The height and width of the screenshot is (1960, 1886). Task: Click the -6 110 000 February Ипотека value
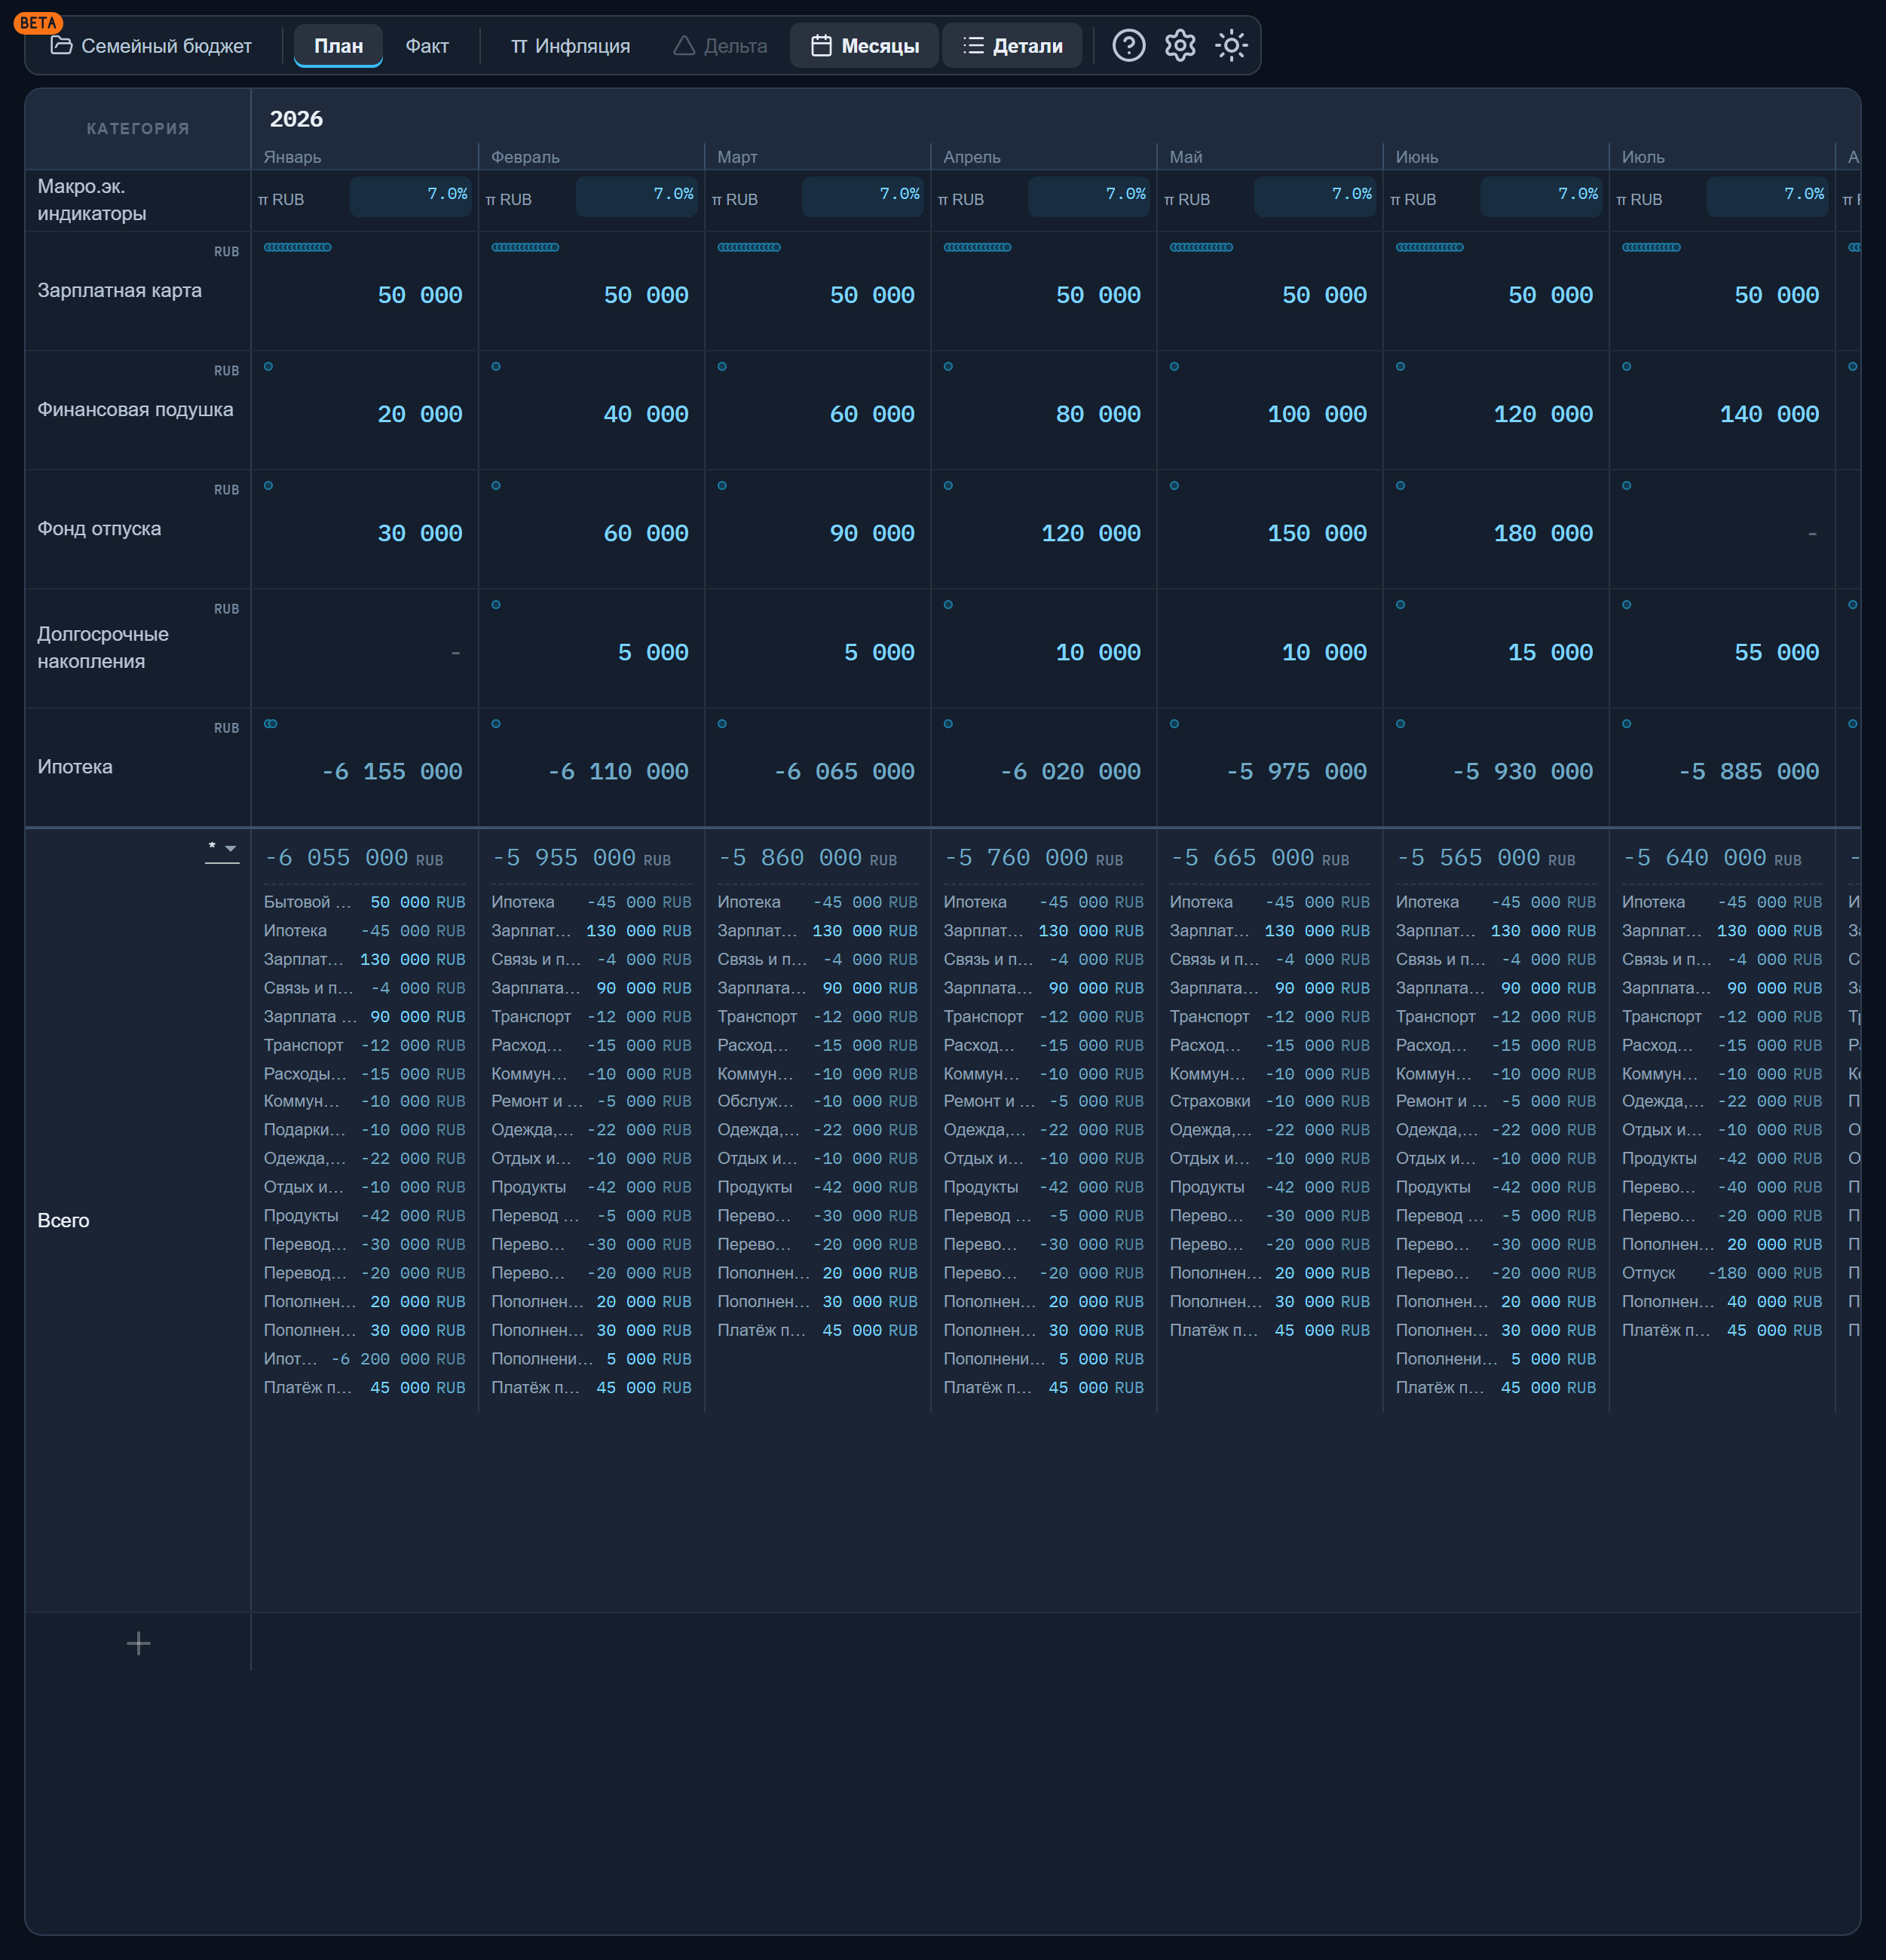pos(617,772)
